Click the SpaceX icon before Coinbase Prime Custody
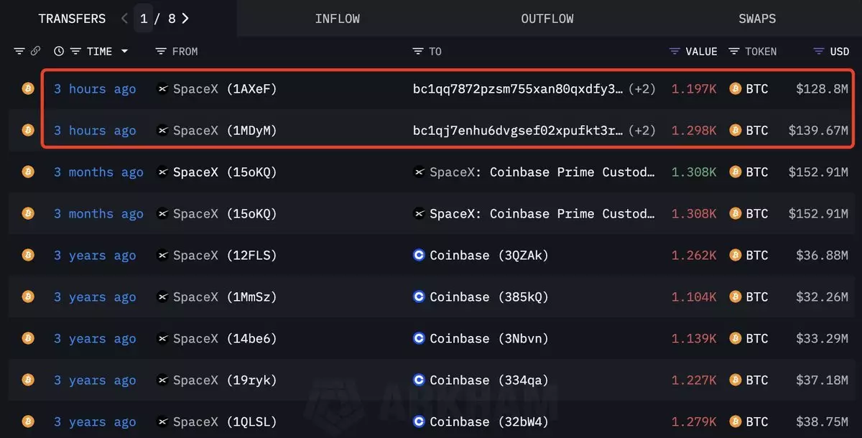The image size is (862, 438). coord(420,172)
